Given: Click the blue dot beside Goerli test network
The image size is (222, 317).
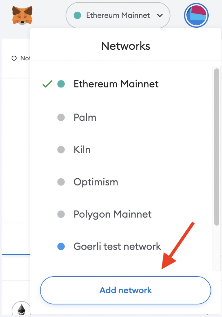Looking at the screenshot, I should coord(61,247).
